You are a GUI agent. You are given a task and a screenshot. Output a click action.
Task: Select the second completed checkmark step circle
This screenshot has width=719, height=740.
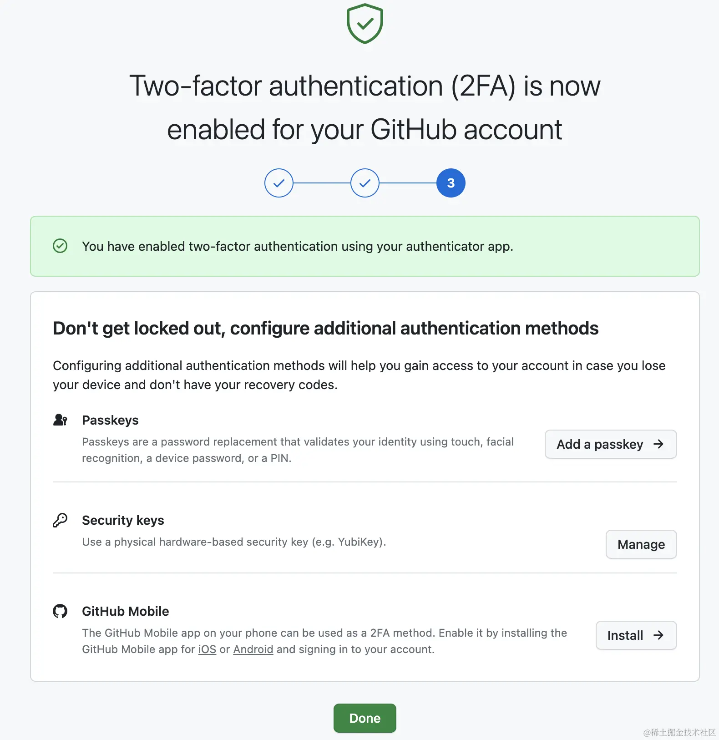point(365,182)
